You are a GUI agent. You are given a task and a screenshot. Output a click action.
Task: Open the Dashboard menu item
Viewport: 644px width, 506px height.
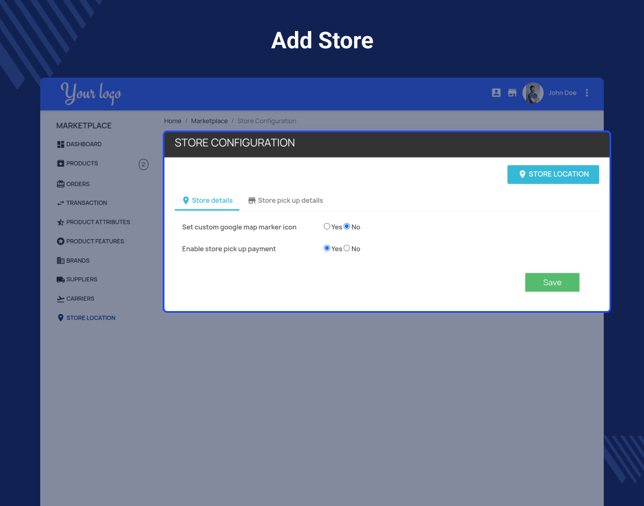coord(84,144)
